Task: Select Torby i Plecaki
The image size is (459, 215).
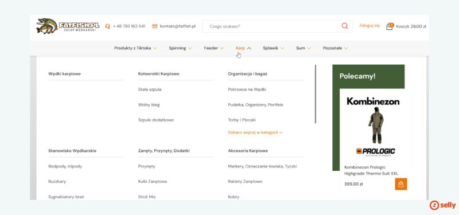Action: point(242,120)
